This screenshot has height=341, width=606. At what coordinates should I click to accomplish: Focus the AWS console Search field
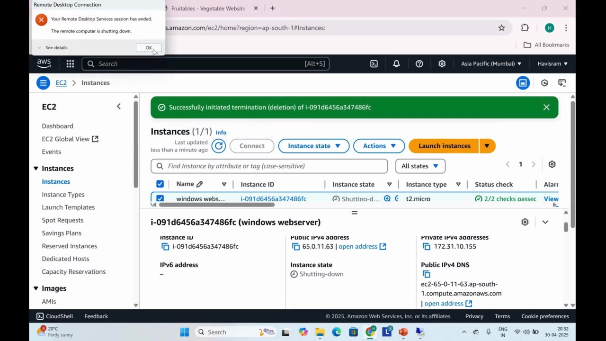coord(205,63)
